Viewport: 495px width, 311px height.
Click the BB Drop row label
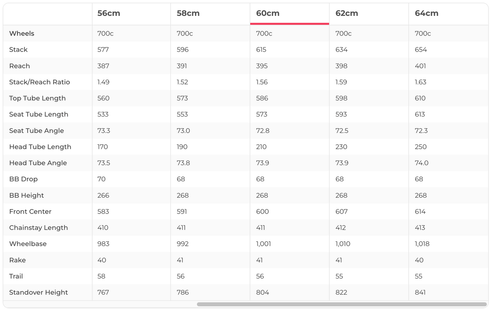[23, 179]
